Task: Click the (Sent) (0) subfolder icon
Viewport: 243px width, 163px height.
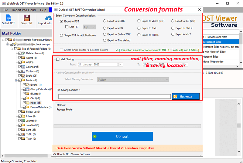Action: (x=28, y=98)
